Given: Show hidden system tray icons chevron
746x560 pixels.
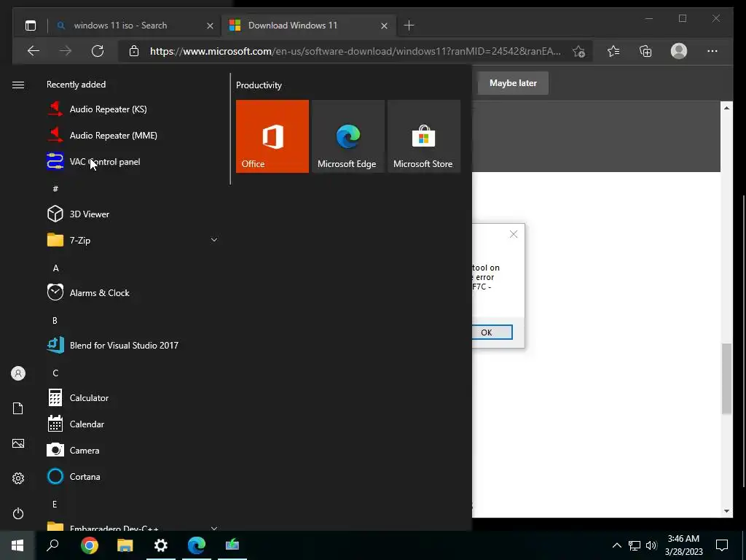Looking at the screenshot, I should 616,545.
